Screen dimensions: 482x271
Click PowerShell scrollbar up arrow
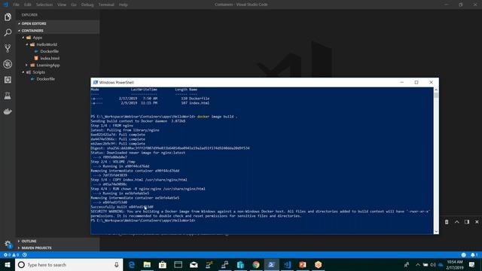(x=436, y=90)
